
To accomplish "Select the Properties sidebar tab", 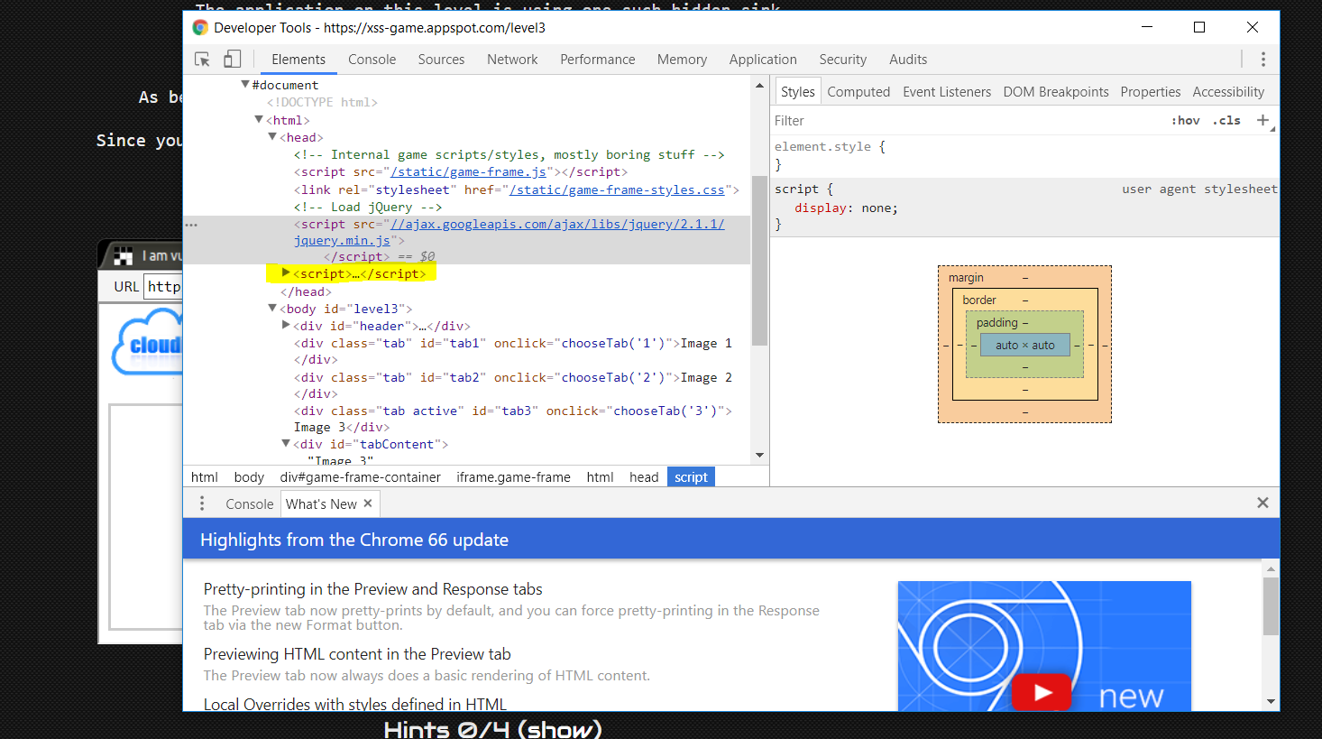I will tap(1151, 92).
